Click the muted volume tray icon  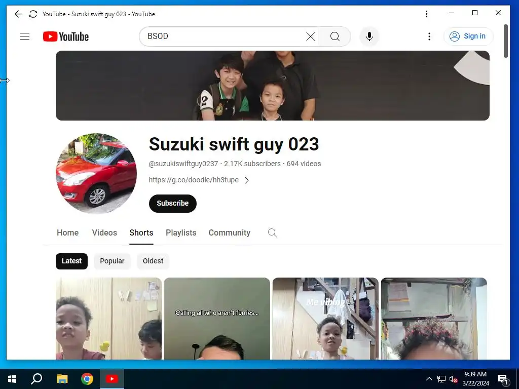pos(453,379)
